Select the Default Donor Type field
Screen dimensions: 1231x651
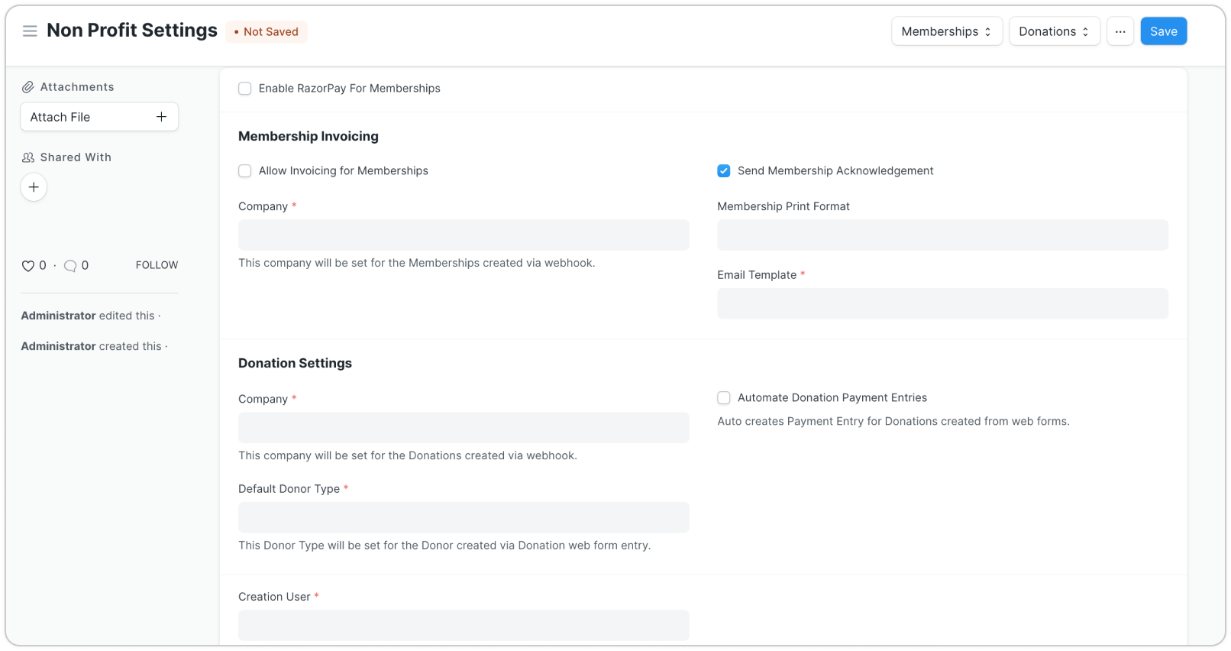464,517
